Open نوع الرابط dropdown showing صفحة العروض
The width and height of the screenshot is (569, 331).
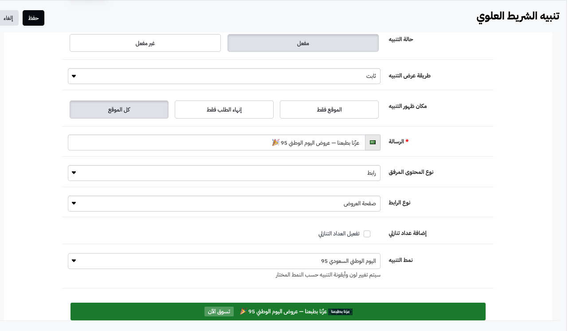click(x=224, y=204)
